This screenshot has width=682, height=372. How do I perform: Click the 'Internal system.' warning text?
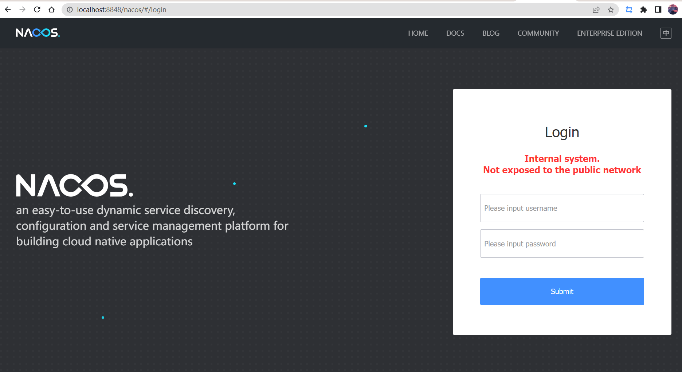click(x=562, y=159)
